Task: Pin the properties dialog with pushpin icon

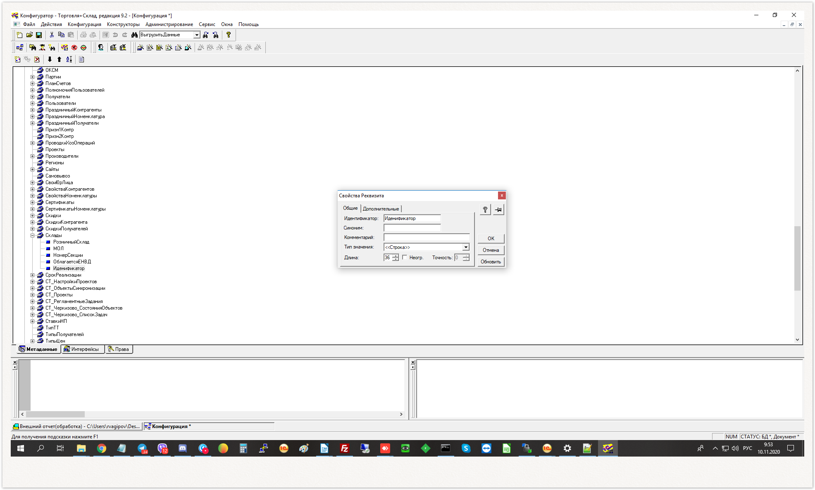Action: pyautogui.click(x=498, y=210)
